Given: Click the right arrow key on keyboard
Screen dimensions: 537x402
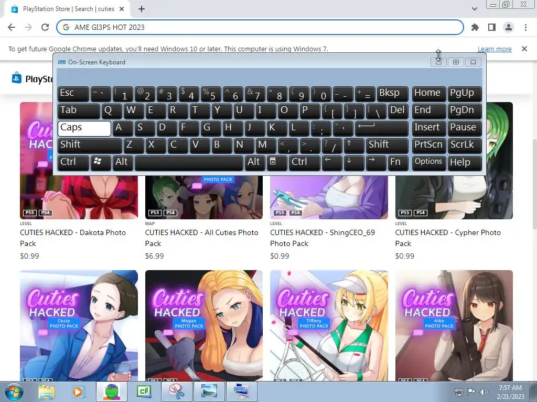Looking at the screenshot, I should point(376,163).
